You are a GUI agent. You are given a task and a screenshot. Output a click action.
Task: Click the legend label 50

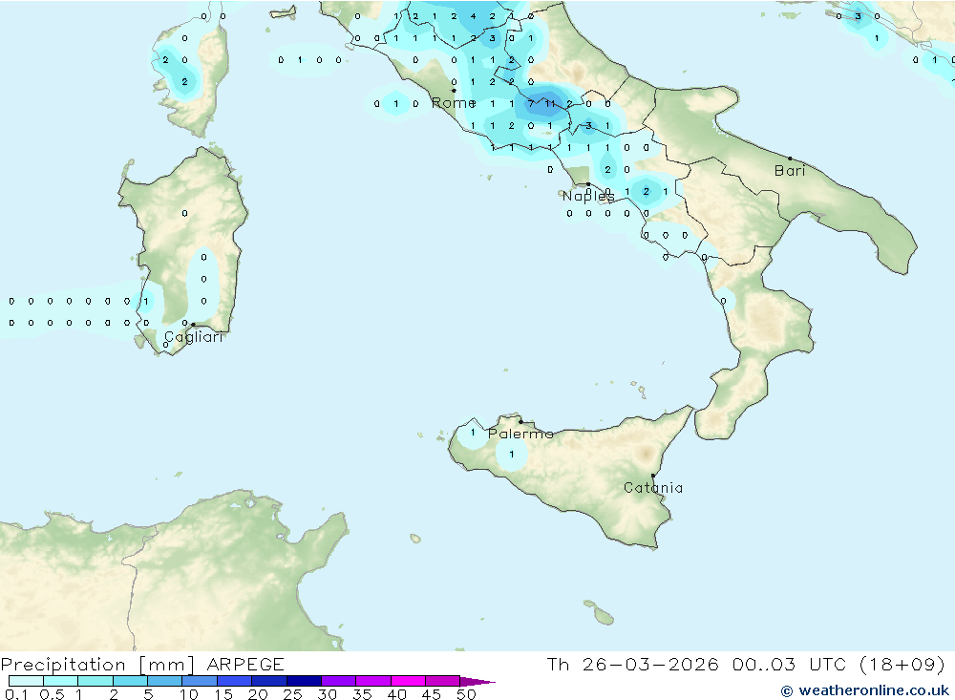tap(466, 694)
